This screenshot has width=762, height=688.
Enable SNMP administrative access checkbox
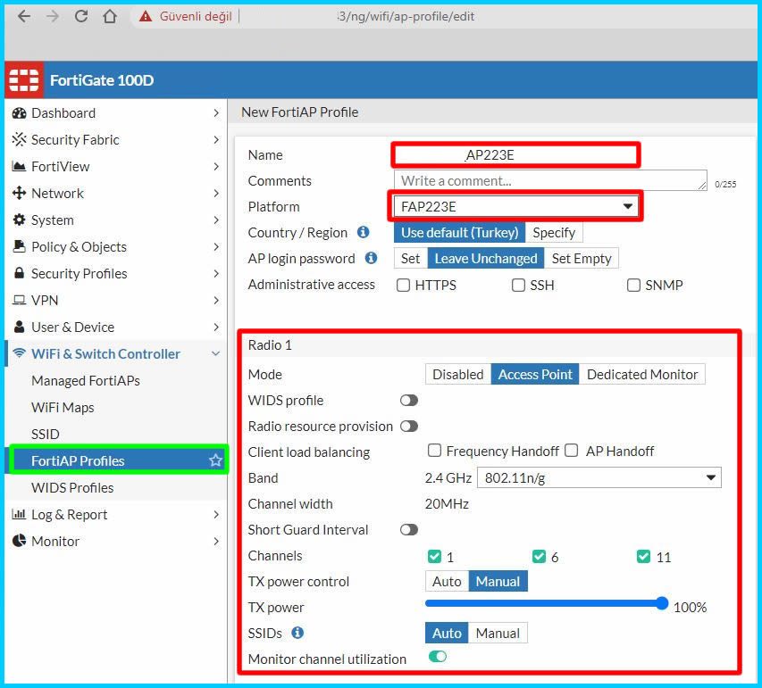point(633,285)
